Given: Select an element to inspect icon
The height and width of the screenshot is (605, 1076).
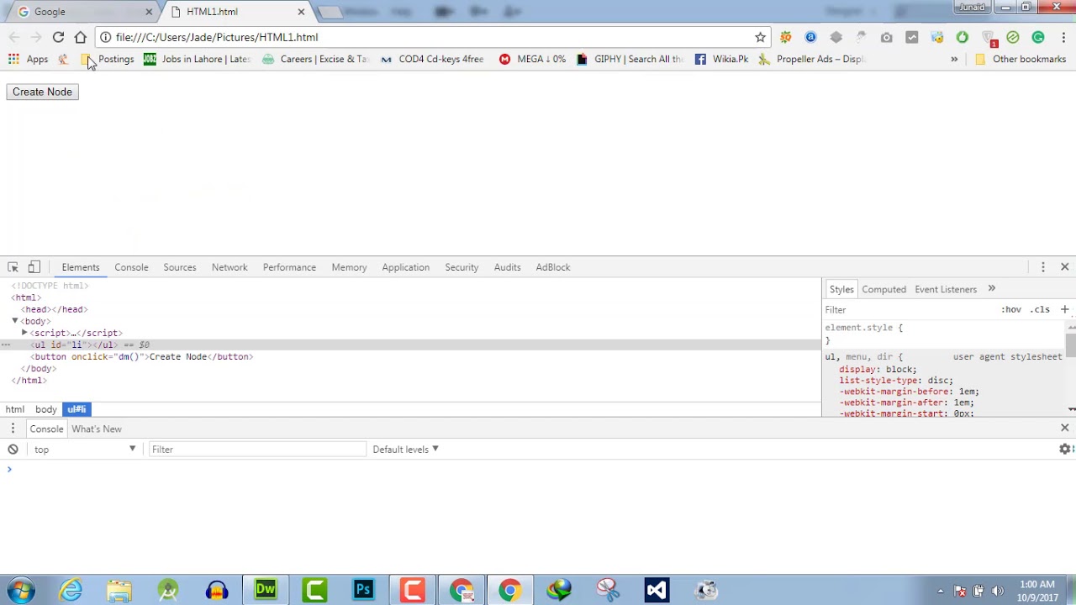Looking at the screenshot, I should pyautogui.click(x=13, y=267).
